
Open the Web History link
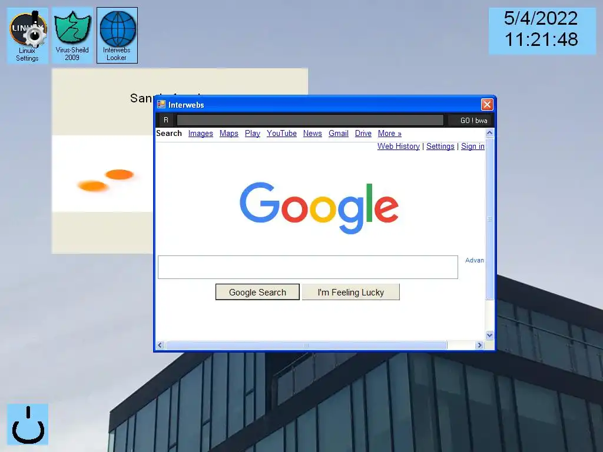coord(399,147)
